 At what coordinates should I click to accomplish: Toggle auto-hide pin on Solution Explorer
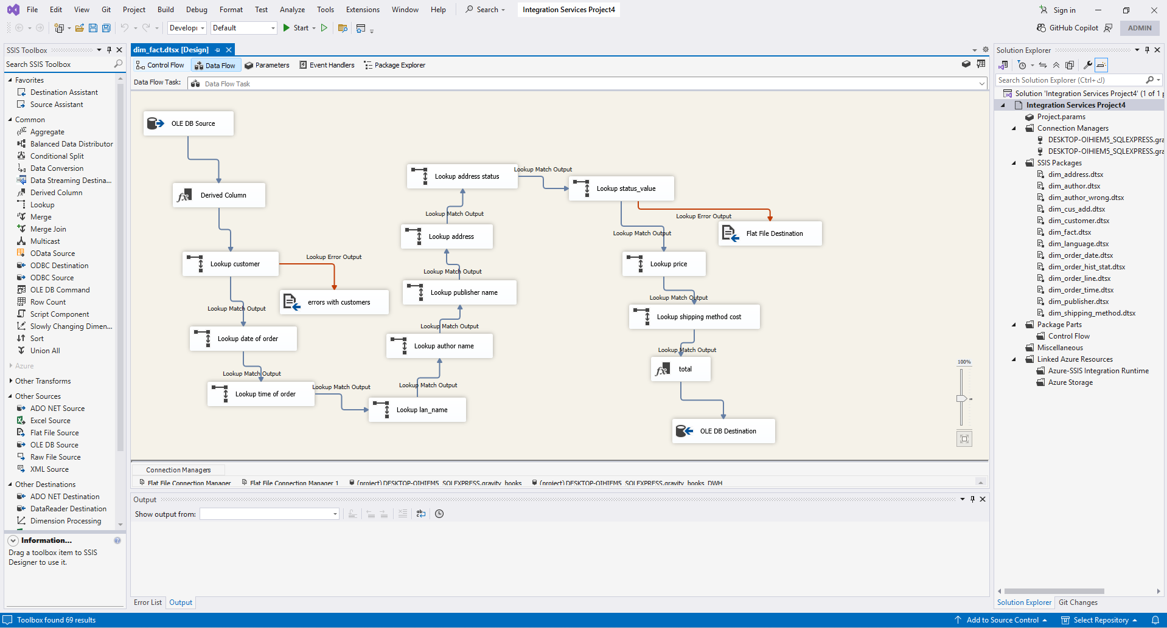1148,50
